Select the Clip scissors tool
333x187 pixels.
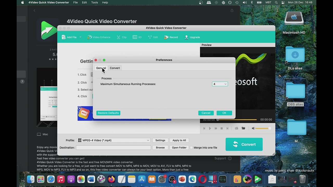121,37
